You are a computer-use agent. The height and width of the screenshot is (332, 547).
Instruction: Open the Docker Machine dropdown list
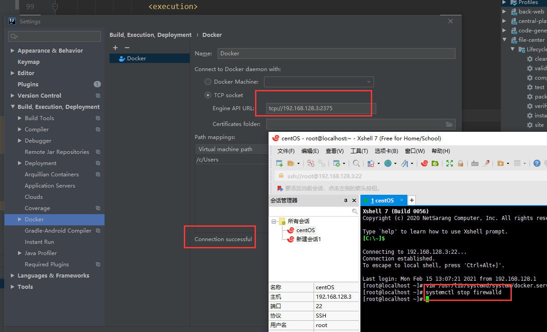(369, 82)
